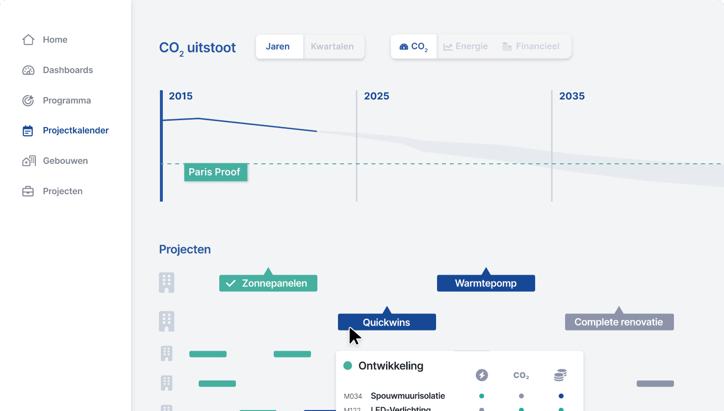
Task: Select the CO₂ metric tab
Action: [414, 47]
